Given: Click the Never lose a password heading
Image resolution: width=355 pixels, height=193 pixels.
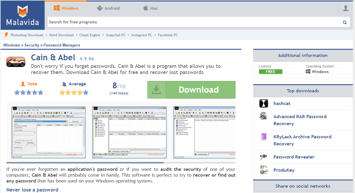Looking at the screenshot, I should click(32, 190).
